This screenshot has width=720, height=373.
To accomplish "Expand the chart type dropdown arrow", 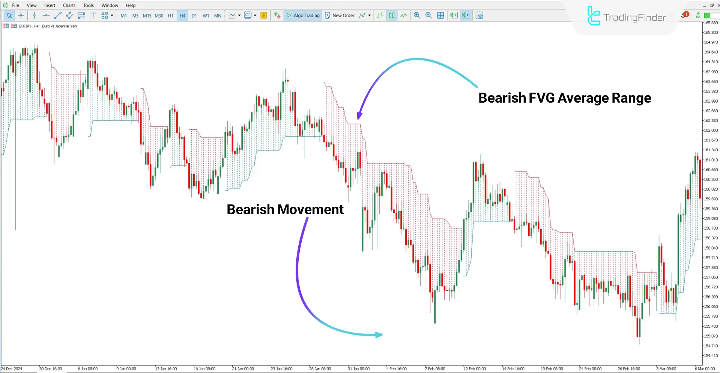I will (x=239, y=15).
